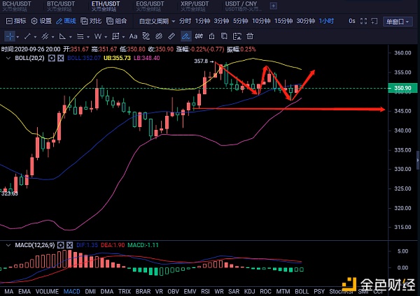Click the copy pages icon in drawing toolbar

tap(224, 36)
